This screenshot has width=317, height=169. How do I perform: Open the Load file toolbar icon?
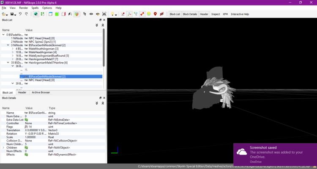click(x=4, y=14)
